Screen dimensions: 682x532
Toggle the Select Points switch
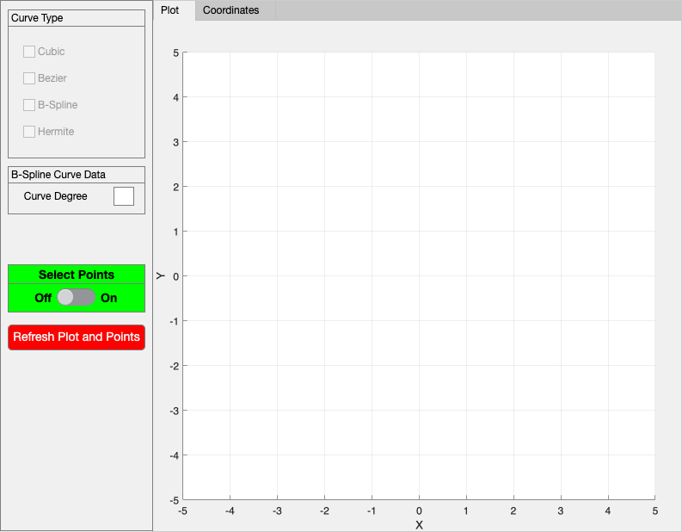tap(77, 297)
